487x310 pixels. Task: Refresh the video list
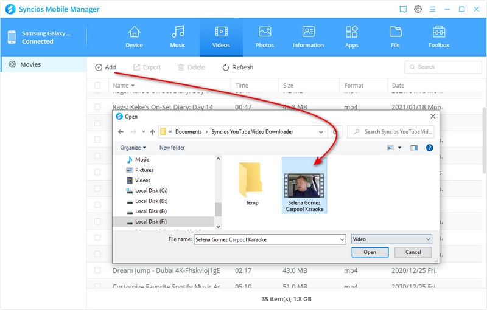click(x=238, y=67)
